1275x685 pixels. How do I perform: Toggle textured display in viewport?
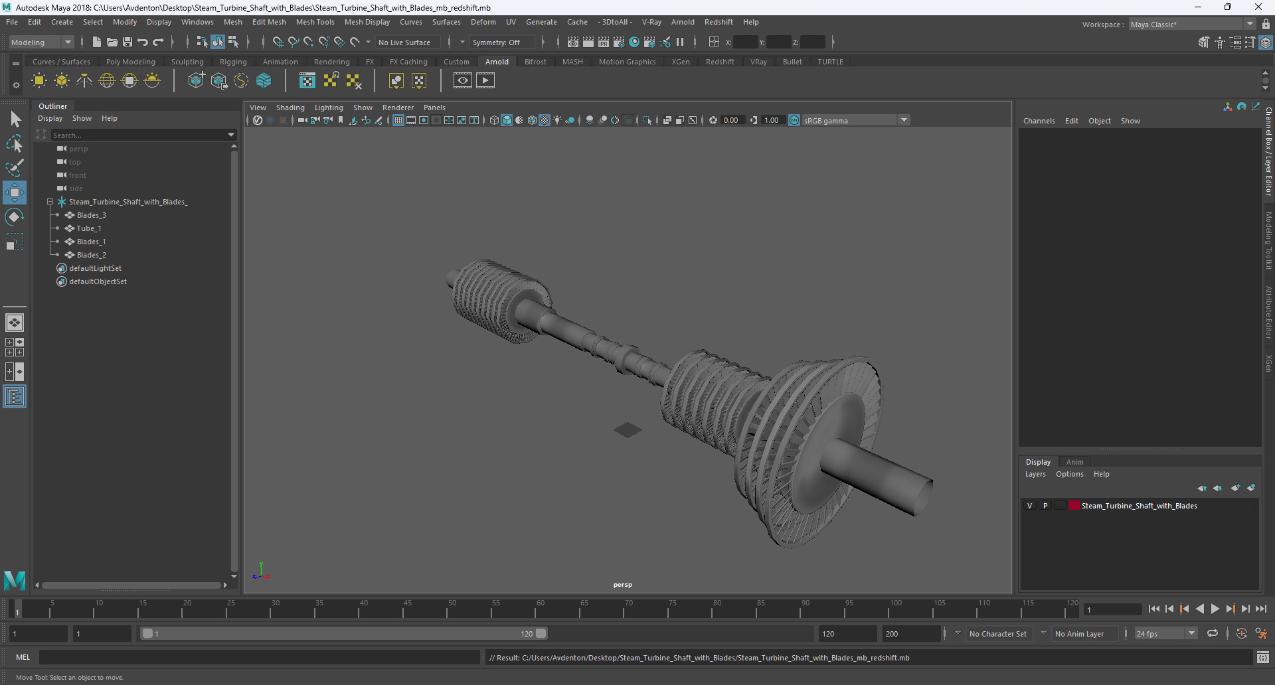click(x=545, y=120)
